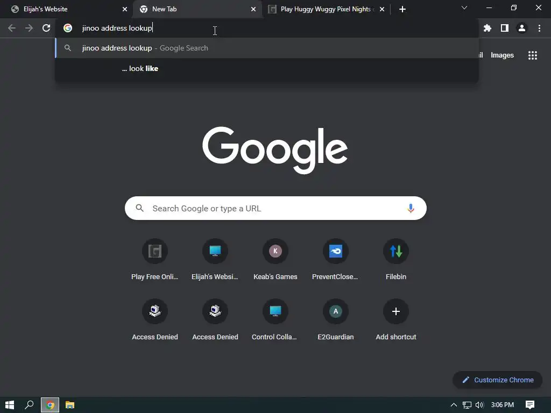Close the New Tab tab
Screen dimensions: 551x413
[253, 9]
